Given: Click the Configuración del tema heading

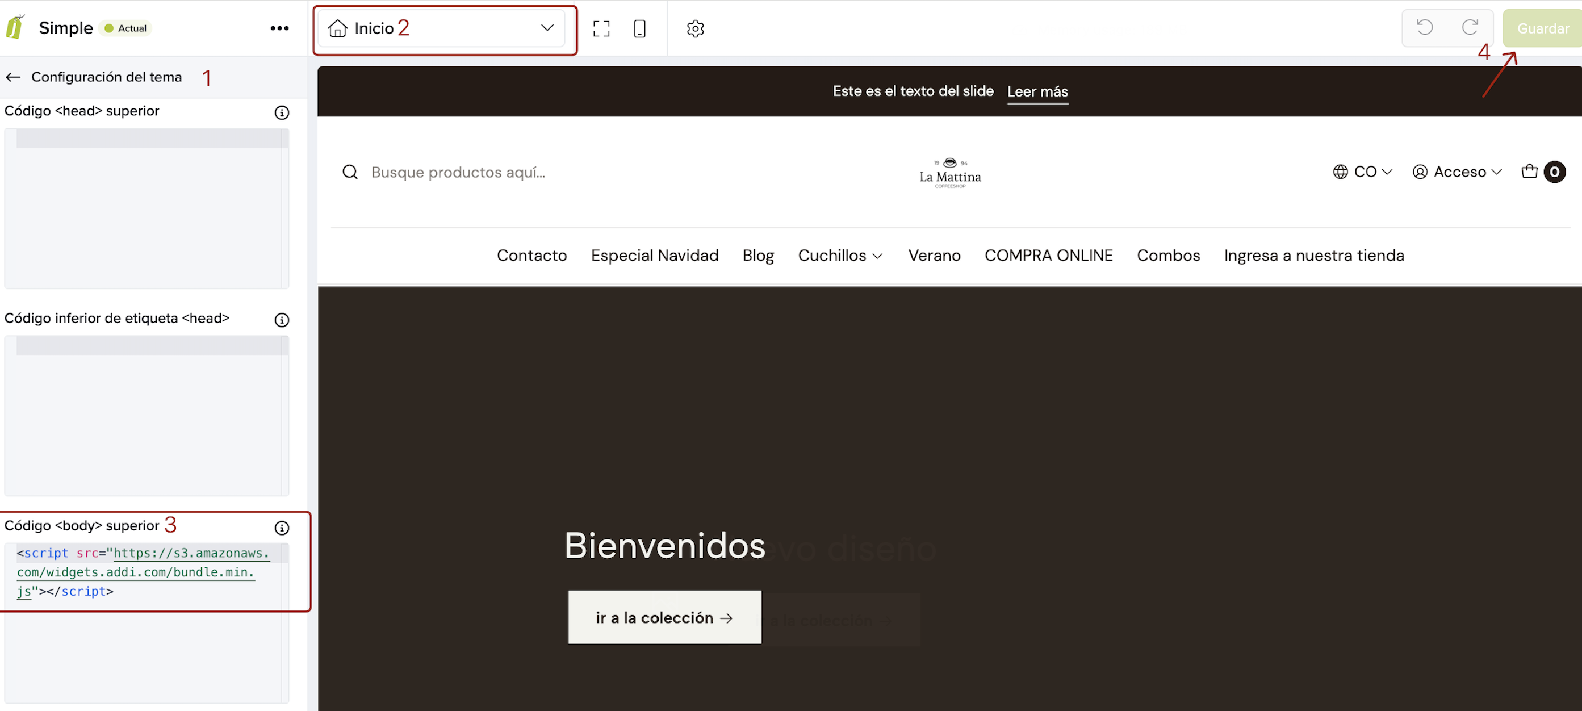Looking at the screenshot, I should [x=106, y=77].
